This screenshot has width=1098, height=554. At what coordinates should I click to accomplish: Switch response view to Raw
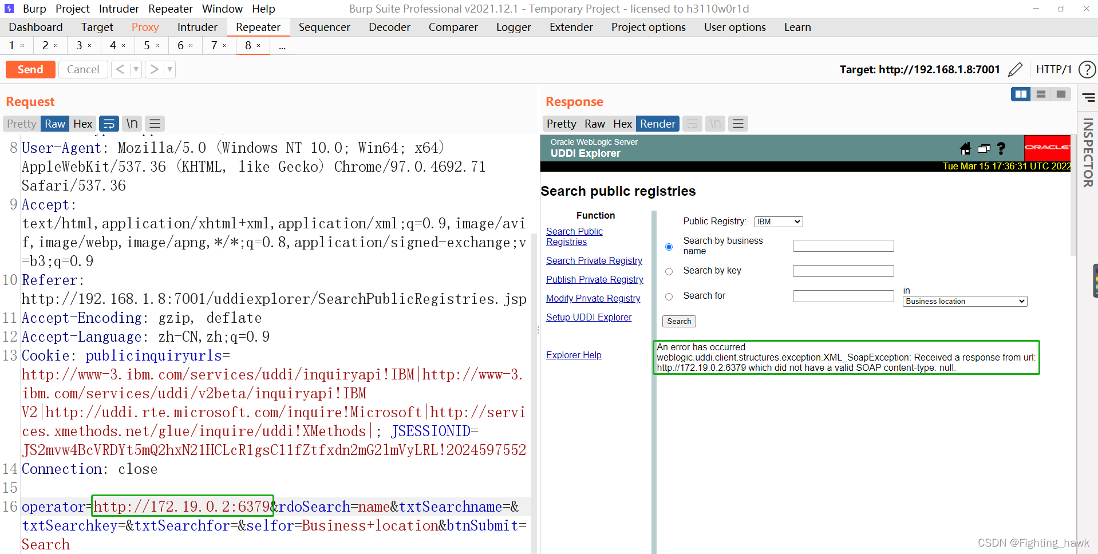click(x=595, y=124)
